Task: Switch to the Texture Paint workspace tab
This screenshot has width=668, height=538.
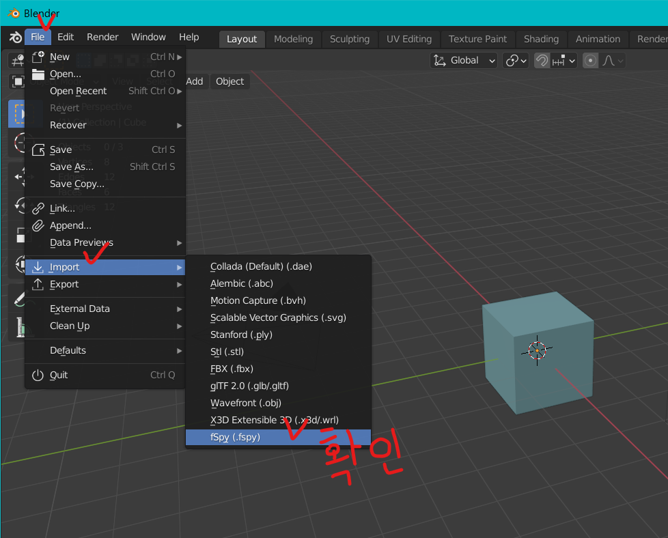Action: tap(477, 39)
